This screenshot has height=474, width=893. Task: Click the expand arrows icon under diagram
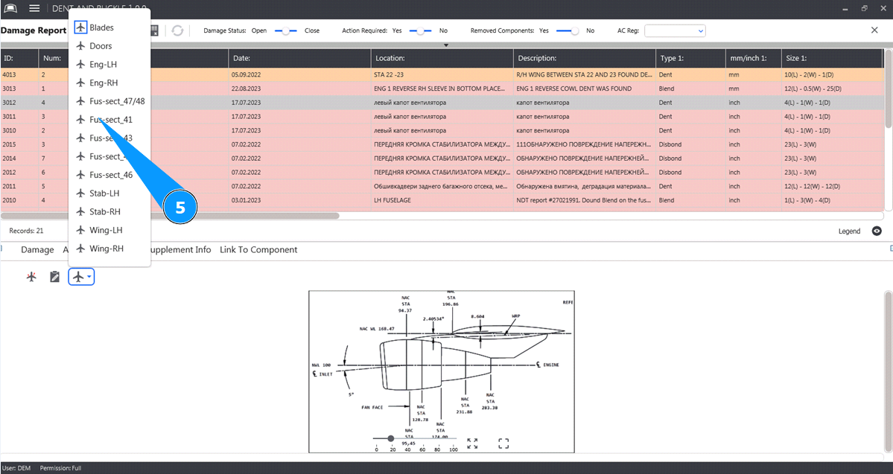(472, 443)
